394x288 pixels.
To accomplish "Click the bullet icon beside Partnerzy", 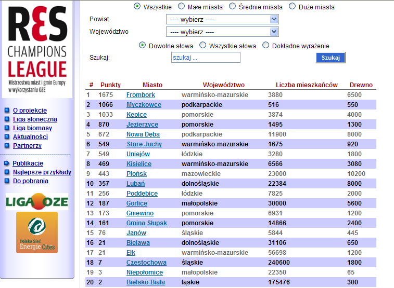I will click(x=7, y=145).
